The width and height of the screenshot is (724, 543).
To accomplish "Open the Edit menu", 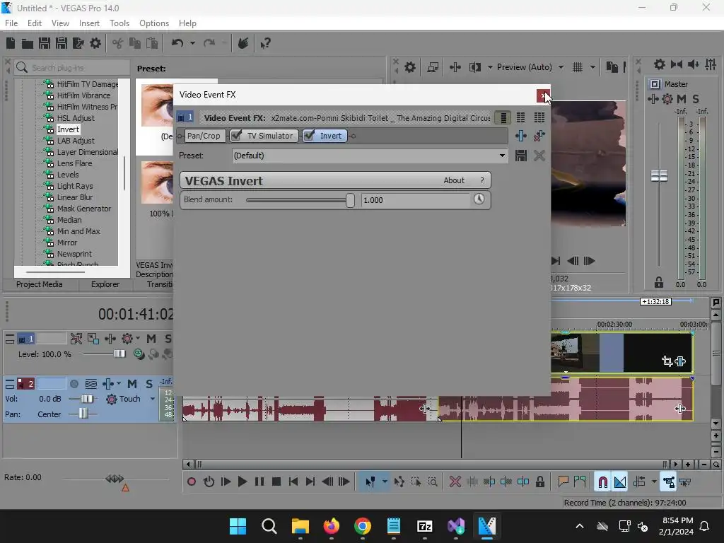I will pos(34,23).
